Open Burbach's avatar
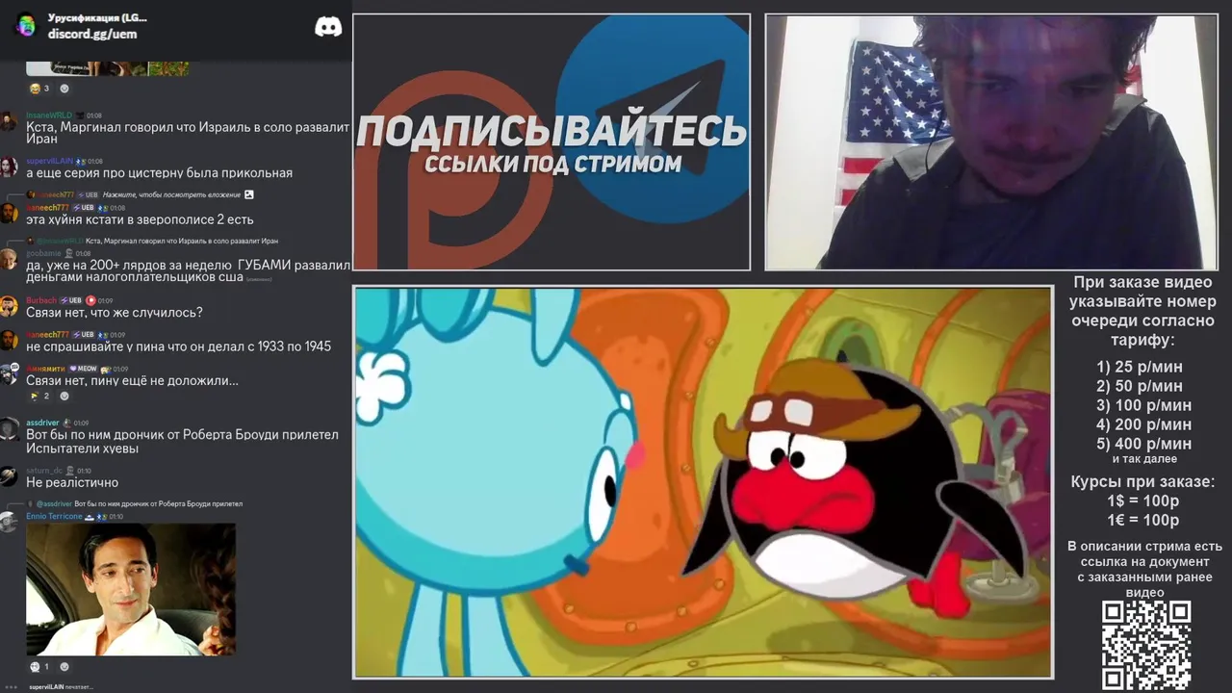The image size is (1232, 693). [9, 306]
